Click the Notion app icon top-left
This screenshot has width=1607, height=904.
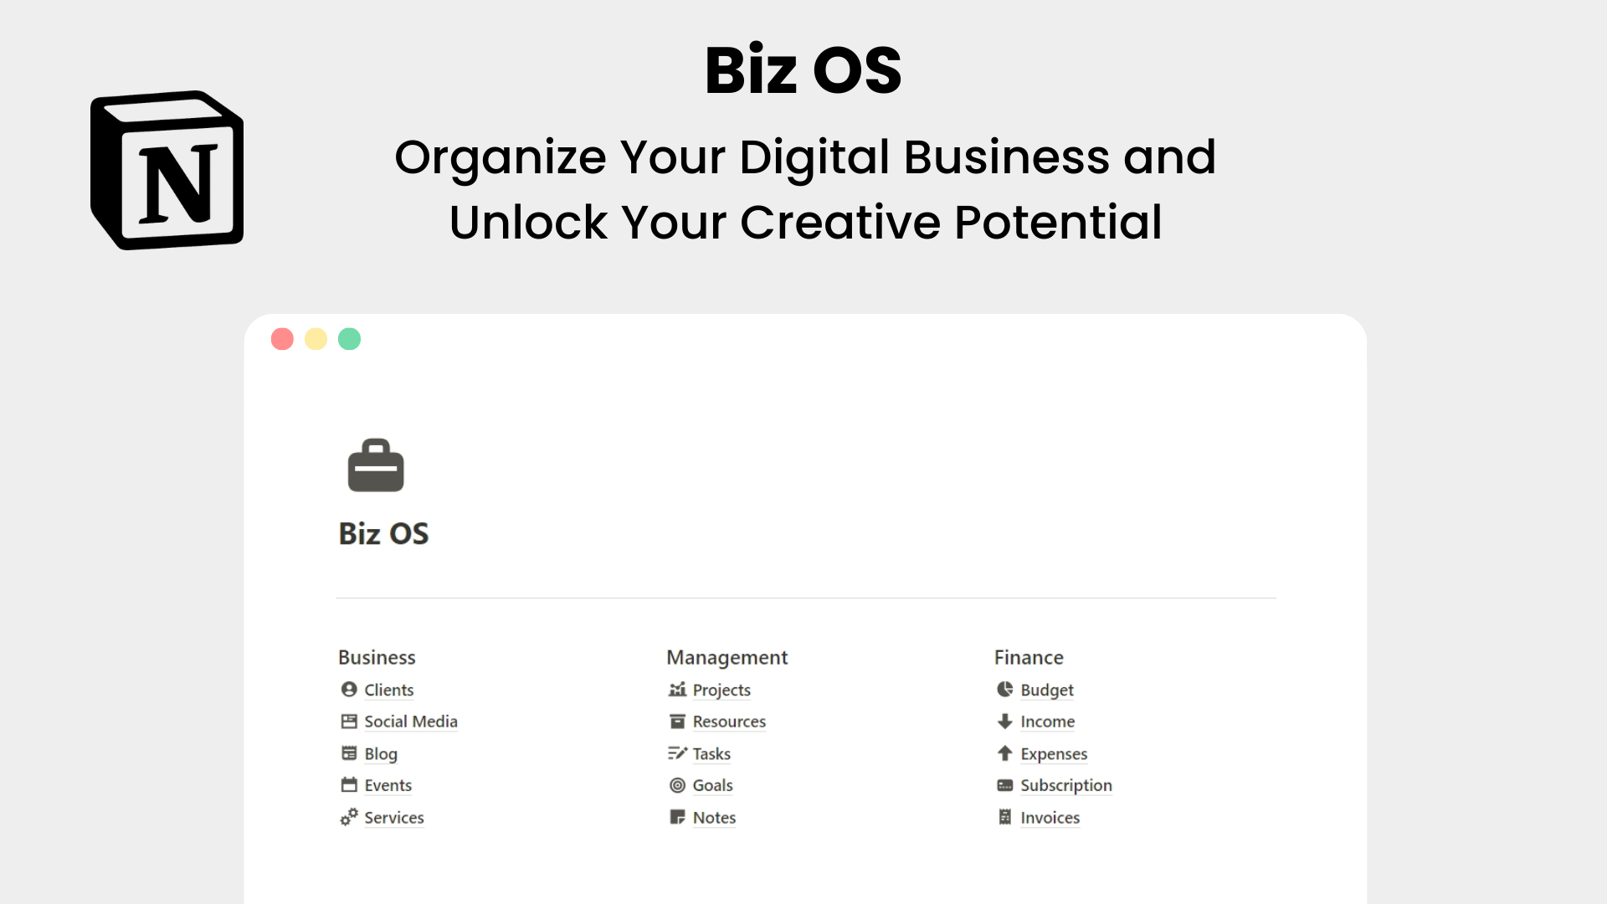tap(167, 170)
